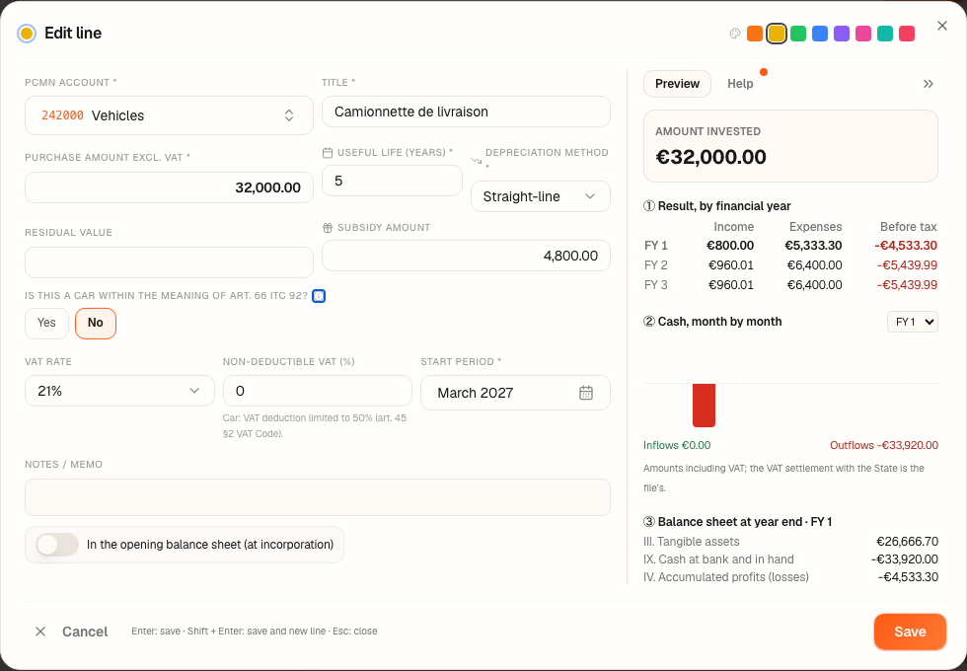Click FY 1 expenses €5,333.30
The image size is (967, 671).
813,246
